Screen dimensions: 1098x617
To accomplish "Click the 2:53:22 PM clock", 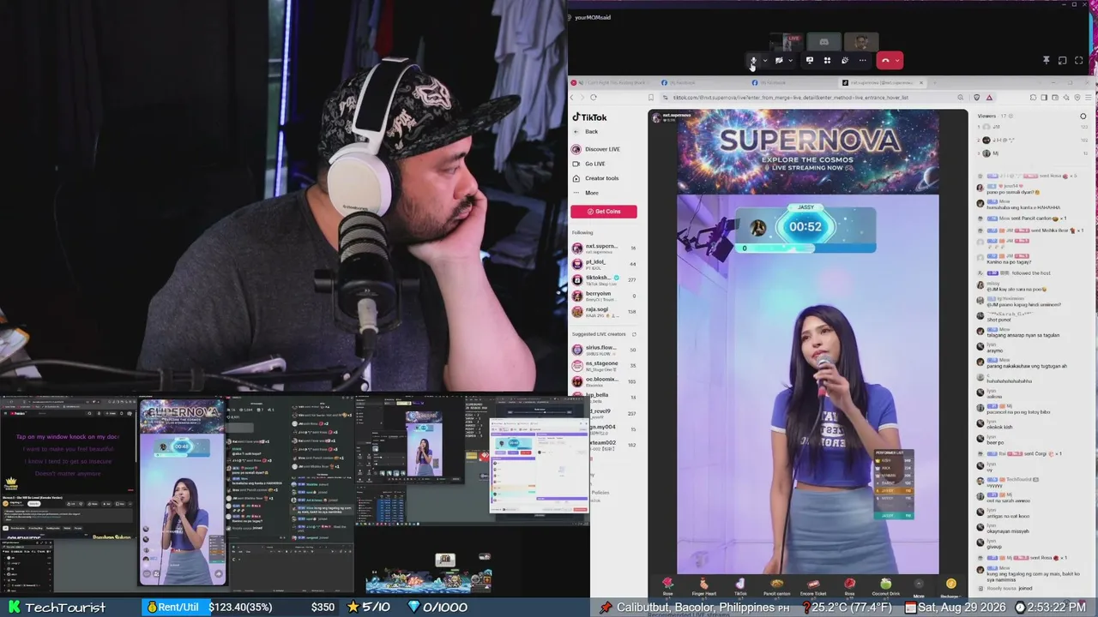I will tap(1050, 608).
